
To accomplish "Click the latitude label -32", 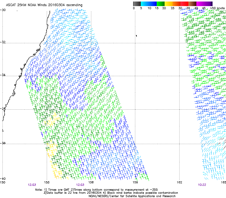I will coord(3,42).
